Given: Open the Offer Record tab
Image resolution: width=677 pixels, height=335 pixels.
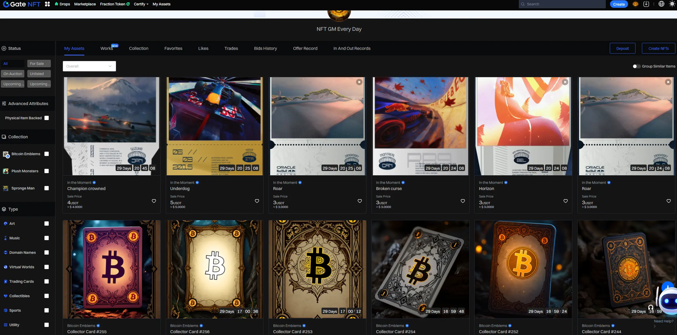Looking at the screenshot, I should pyautogui.click(x=305, y=49).
